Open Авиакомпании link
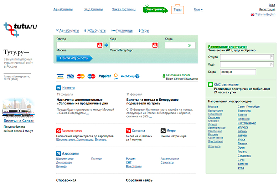Viewport: 279px width, 184px height. tap(170, 159)
